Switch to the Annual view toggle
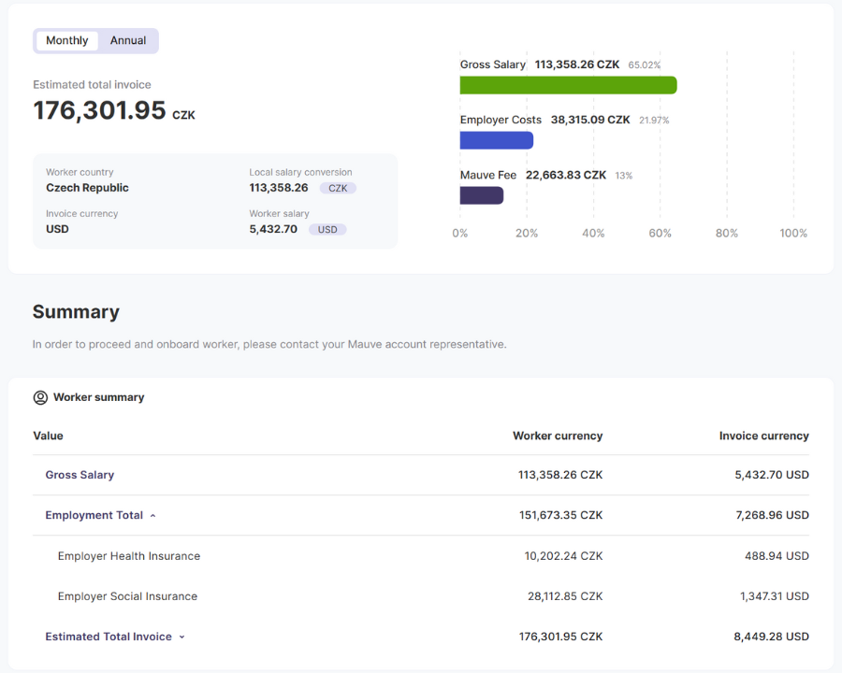 pyautogui.click(x=128, y=40)
